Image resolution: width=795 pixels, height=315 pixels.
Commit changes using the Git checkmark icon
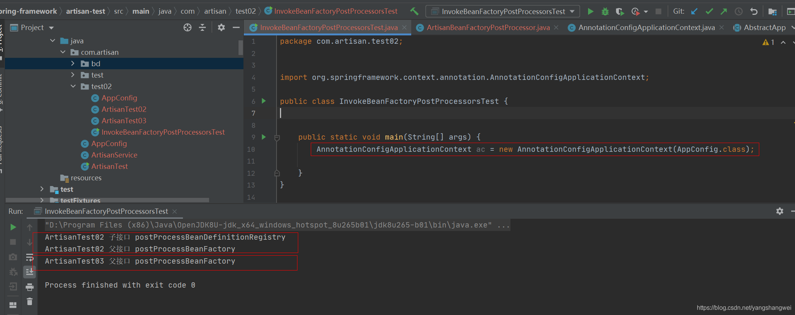709,11
